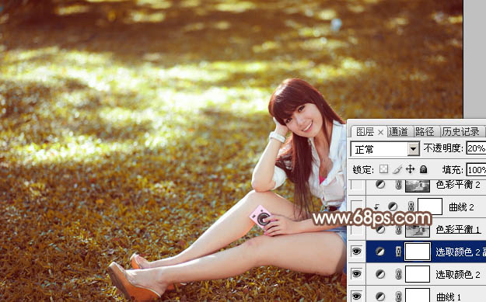The width and height of the screenshot is (486, 302).
Task: Open the 历史记录 (History) tab
Action: click(460, 132)
